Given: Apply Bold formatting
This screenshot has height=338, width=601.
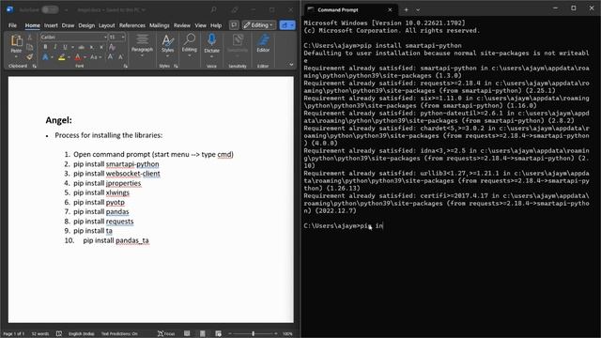Looking at the screenshot, I should (45, 47).
